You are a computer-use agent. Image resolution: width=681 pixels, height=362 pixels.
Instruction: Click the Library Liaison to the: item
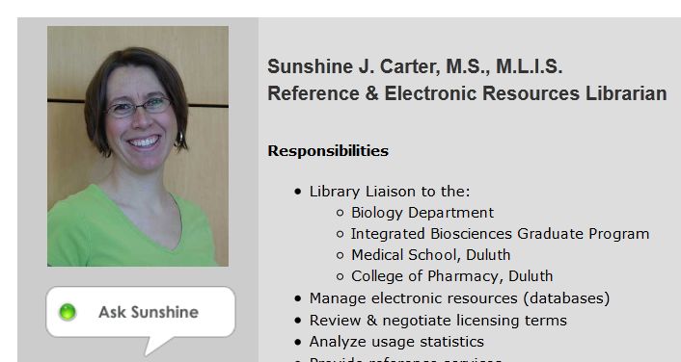tap(390, 192)
